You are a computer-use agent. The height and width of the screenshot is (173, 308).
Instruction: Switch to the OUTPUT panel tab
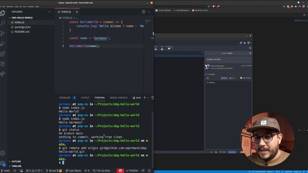click(x=85, y=98)
